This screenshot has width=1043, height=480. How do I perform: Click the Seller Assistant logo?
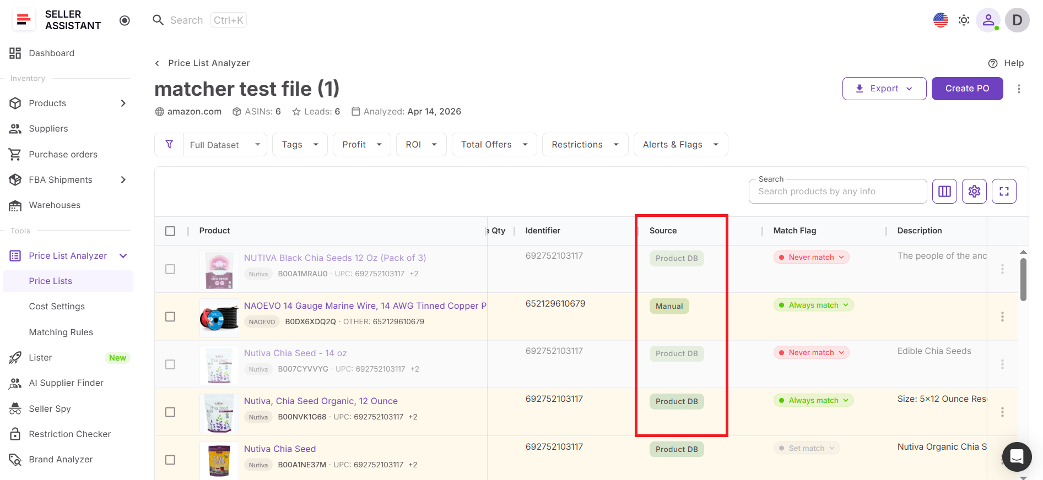[x=24, y=20]
